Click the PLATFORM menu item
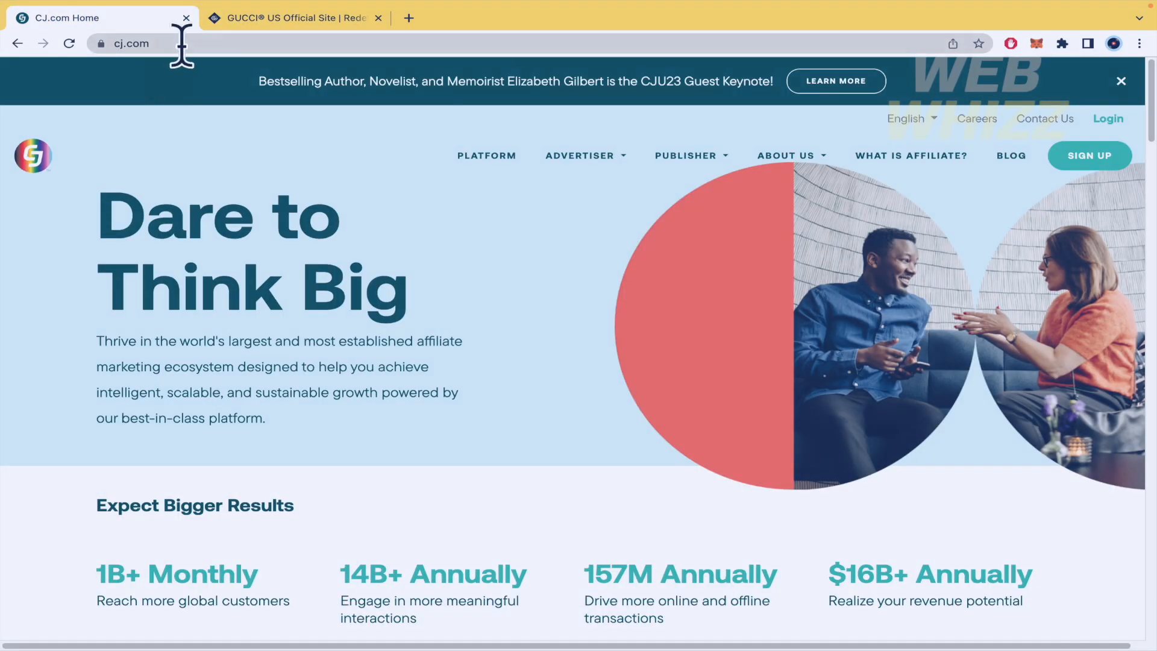This screenshot has width=1157, height=651. tap(487, 156)
